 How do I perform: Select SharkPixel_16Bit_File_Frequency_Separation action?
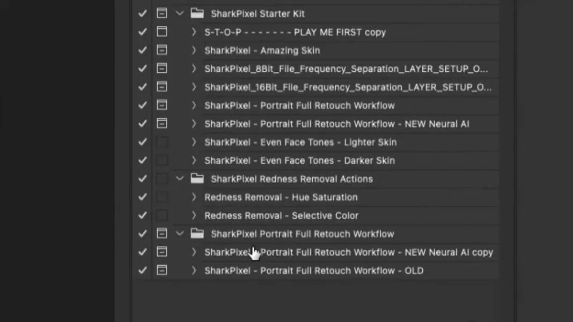tap(348, 87)
